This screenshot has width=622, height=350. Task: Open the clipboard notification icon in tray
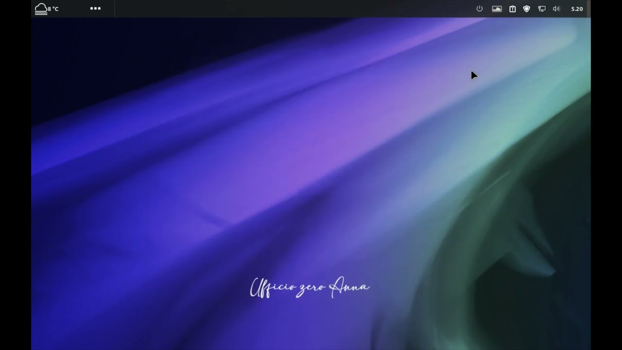pyautogui.click(x=512, y=9)
